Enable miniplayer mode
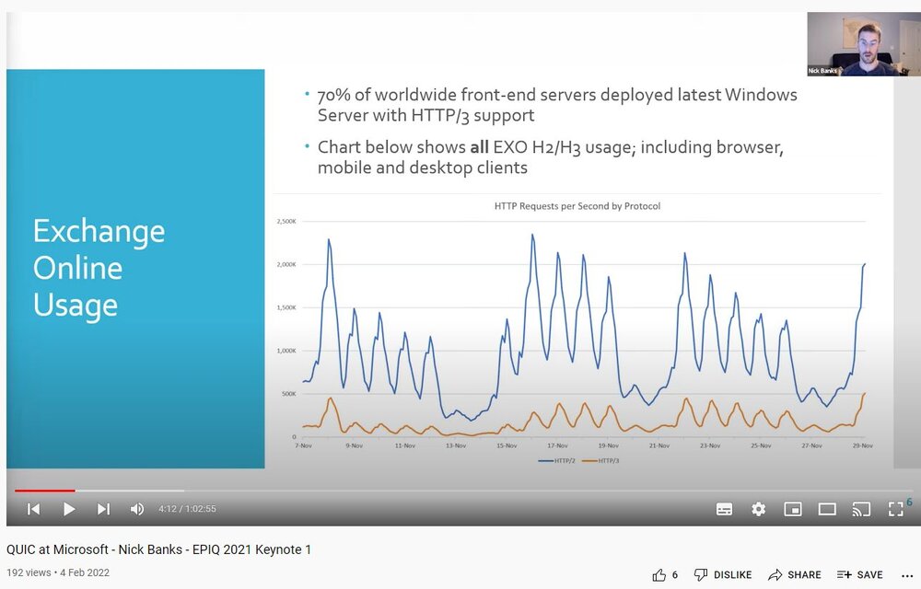 coord(793,509)
